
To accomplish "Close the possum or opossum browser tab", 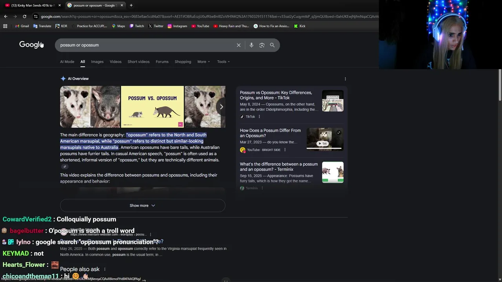I will click(x=122, y=5).
